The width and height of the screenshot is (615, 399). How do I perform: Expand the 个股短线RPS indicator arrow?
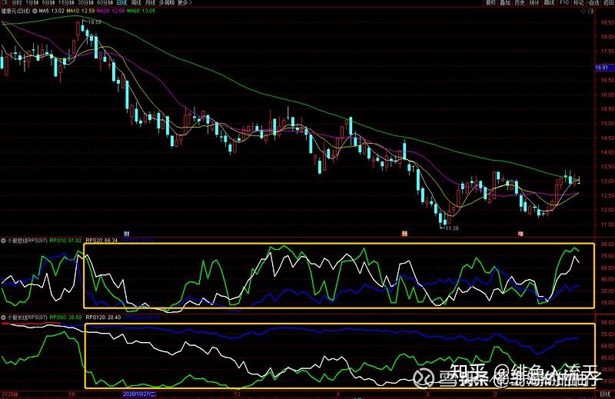(x=3, y=241)
